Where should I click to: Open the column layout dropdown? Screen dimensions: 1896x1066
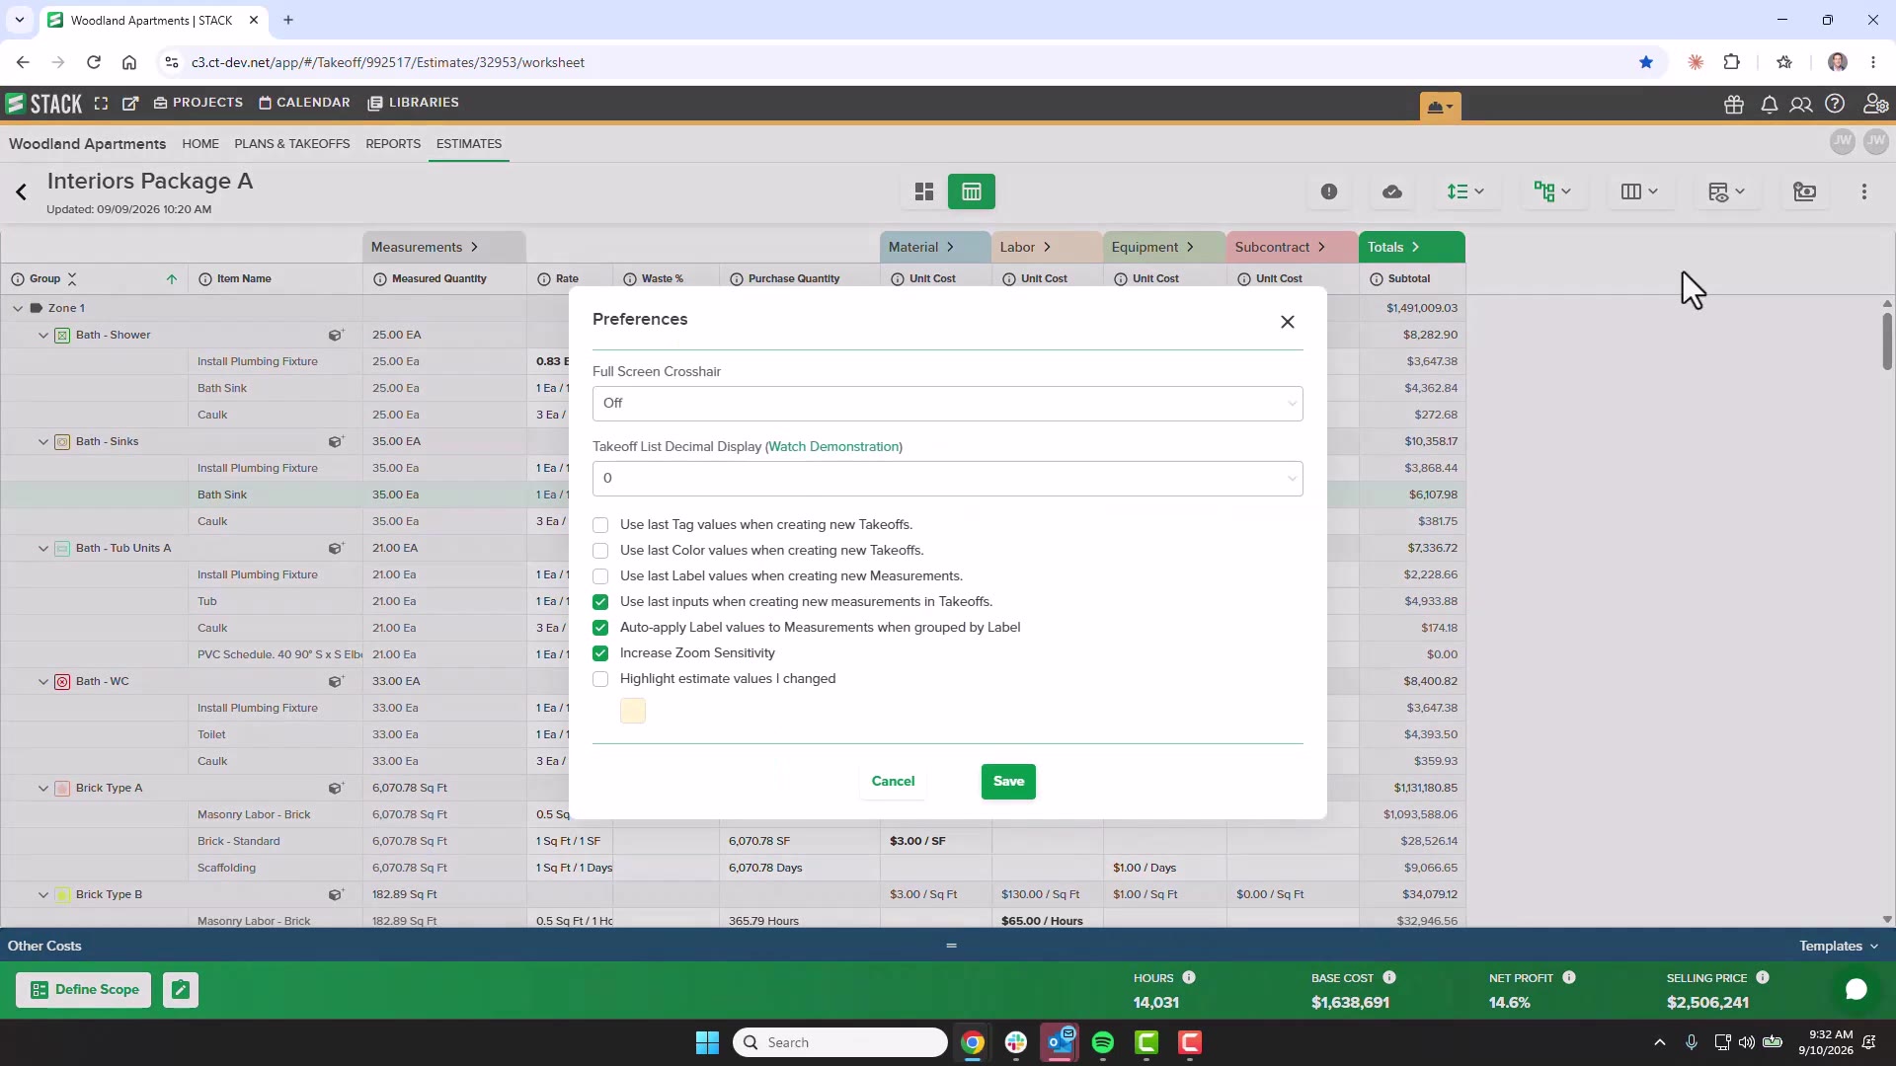pyautogui.click(x=1639, y=191)
